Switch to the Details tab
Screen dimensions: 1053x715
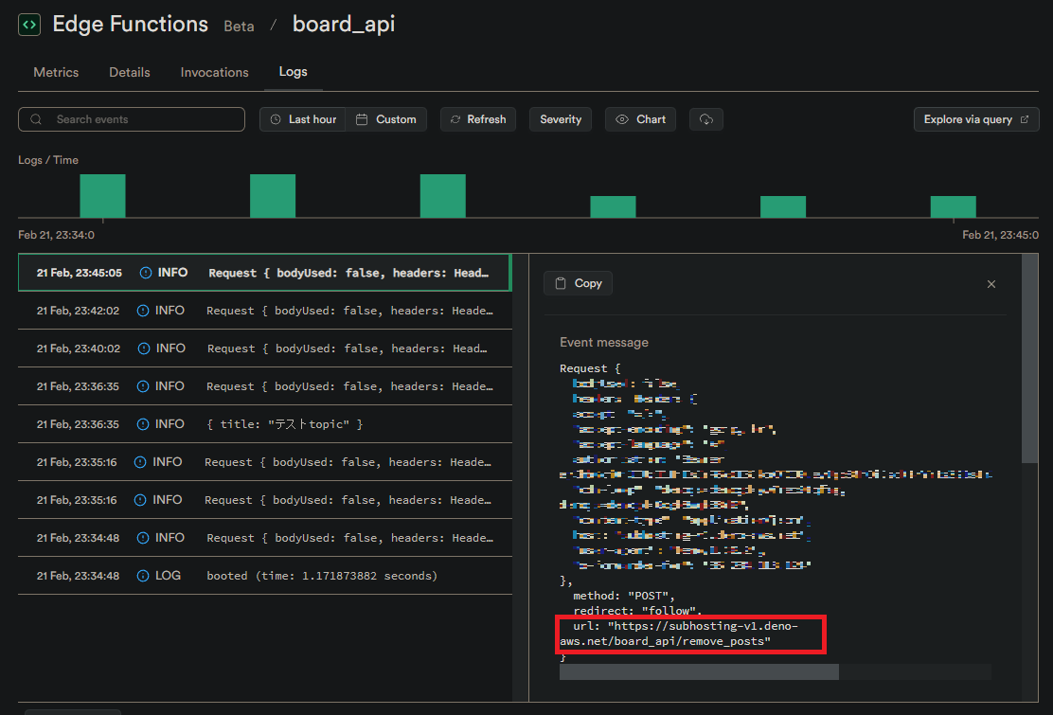point(130,72)
